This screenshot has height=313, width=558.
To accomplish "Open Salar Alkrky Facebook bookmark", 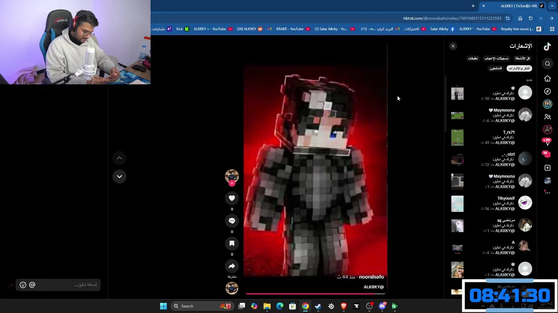I will point(442,29).
